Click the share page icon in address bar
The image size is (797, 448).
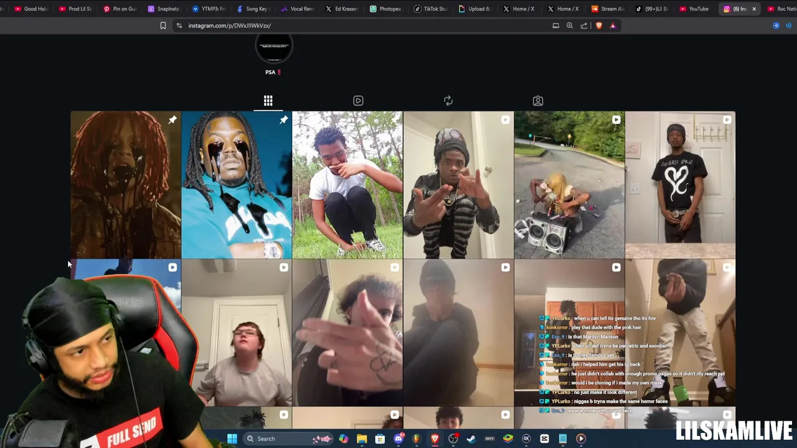[584, 26]
